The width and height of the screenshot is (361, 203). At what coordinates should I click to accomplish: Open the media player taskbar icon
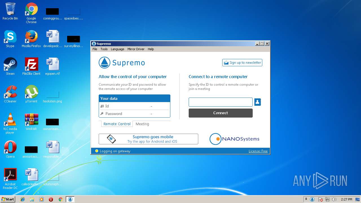[41, 199]
